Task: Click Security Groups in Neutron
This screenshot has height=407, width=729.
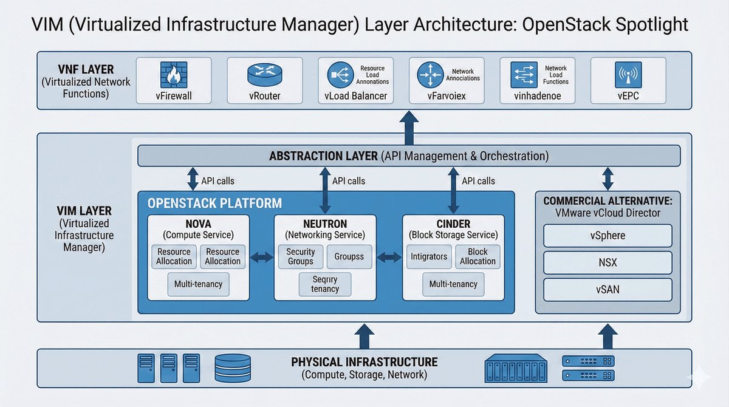Action: pyautogui.click(x=301, y=256)
